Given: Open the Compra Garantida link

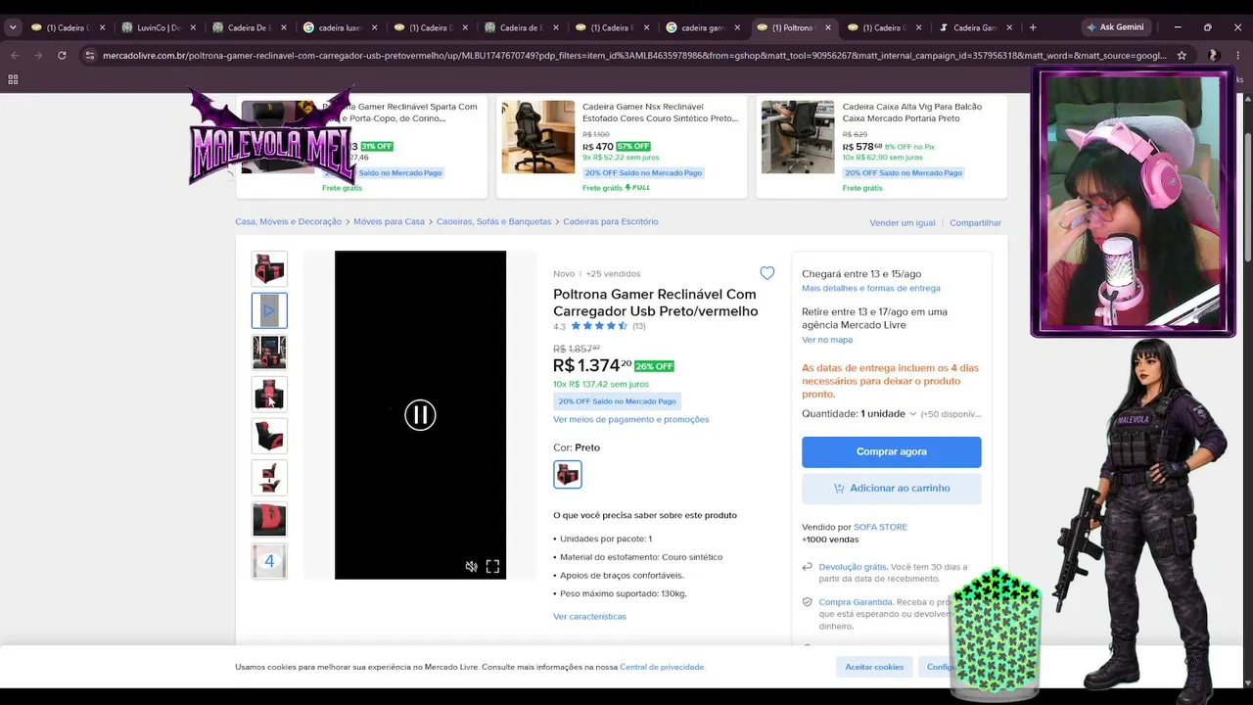Looking at the screenshot, I should tap(856, 602).
